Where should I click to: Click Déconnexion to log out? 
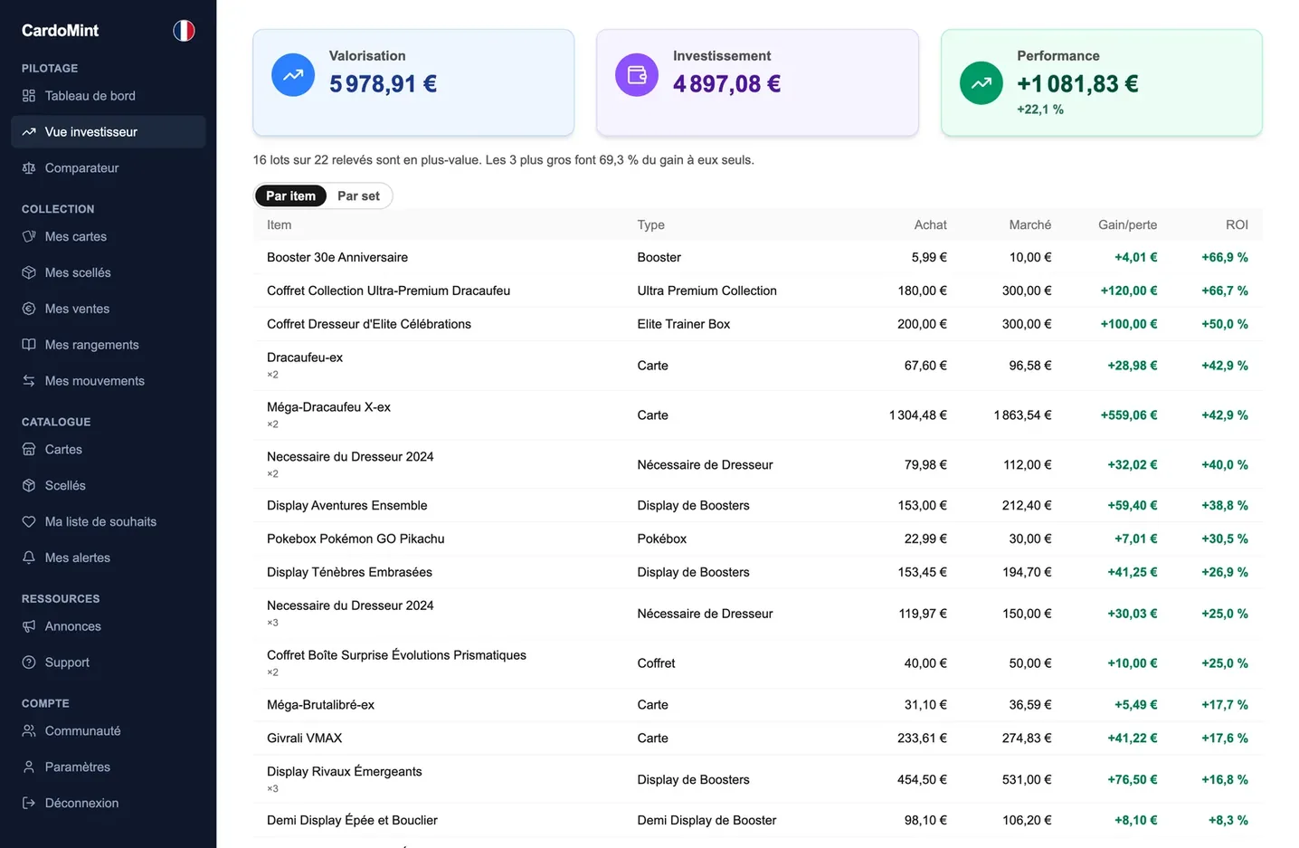click(109, 804)
